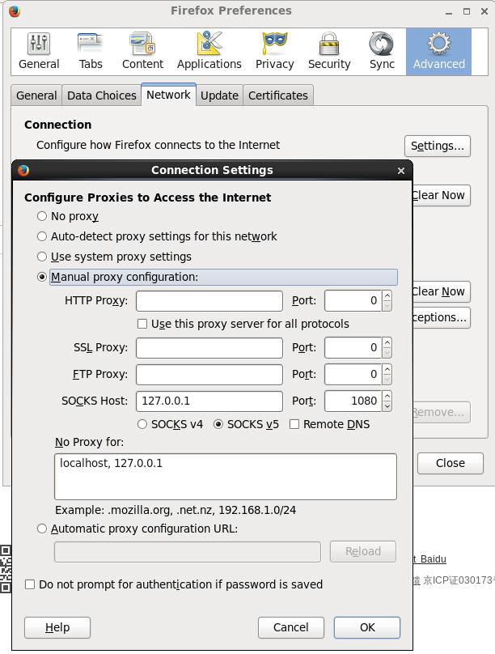Enable the Remote DNS checkbox

coord(294,424)
